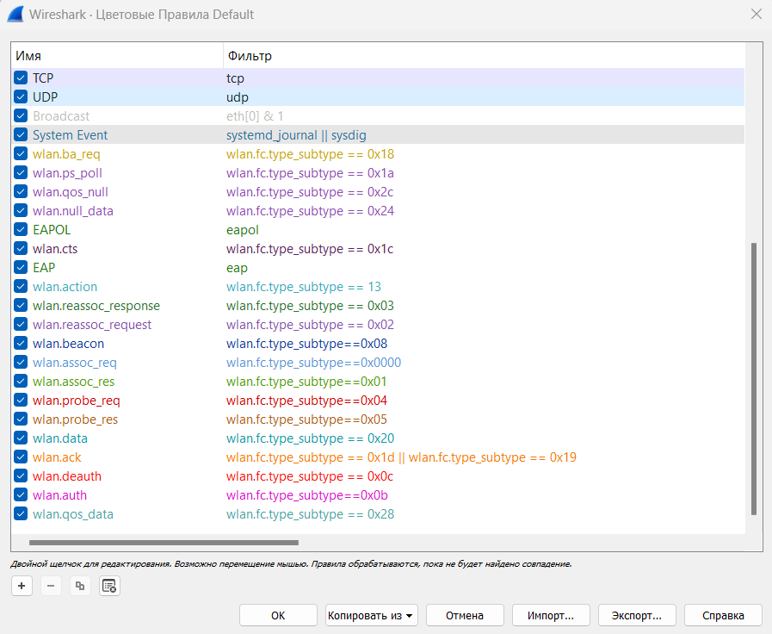Click the Фильтр column header
Screen dimensions: 772x634
coord(484,56)
